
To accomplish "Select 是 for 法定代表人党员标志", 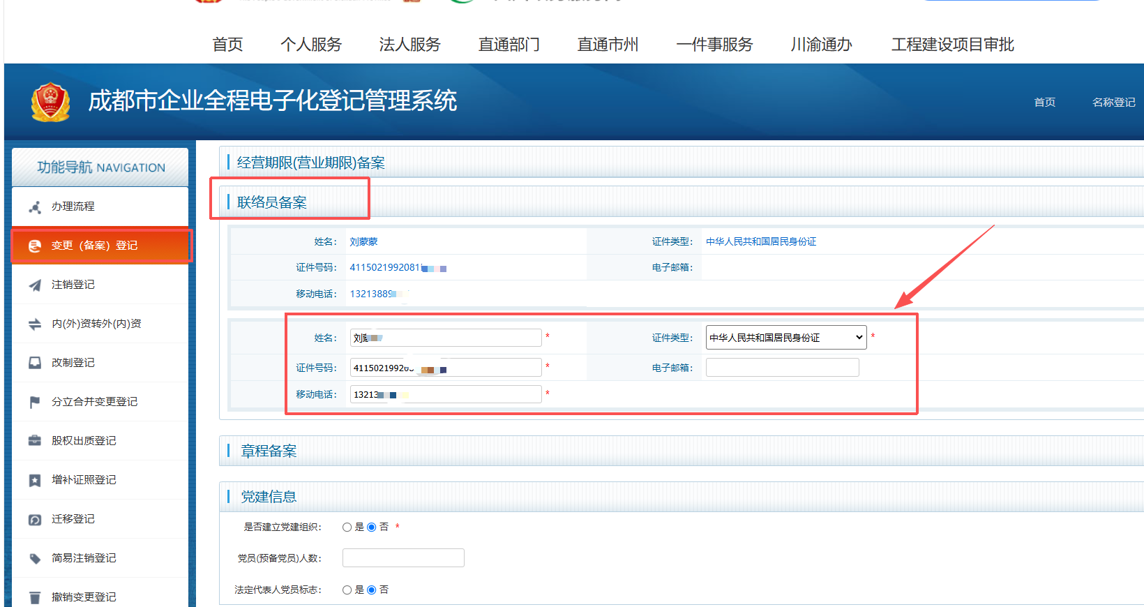I will point(347,590).
